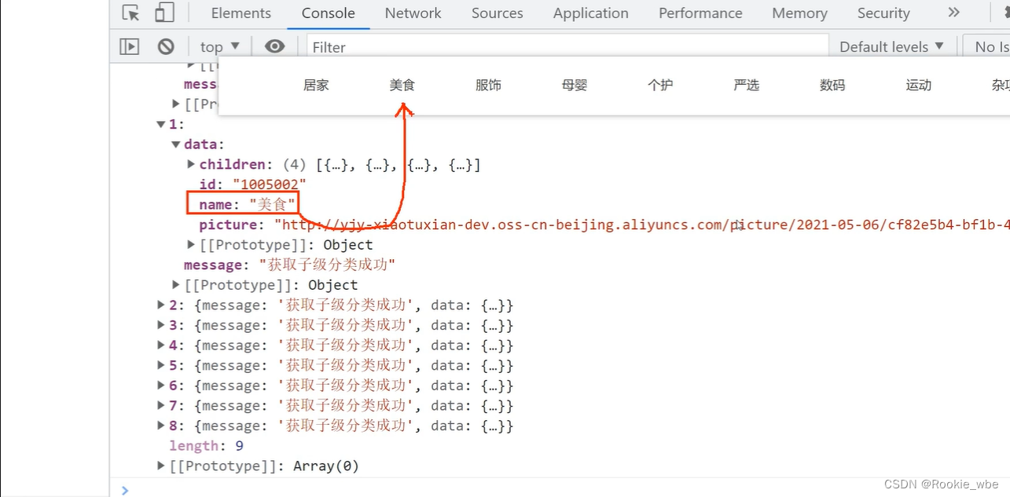Focus the console Filter field

[x=567, y=47]
